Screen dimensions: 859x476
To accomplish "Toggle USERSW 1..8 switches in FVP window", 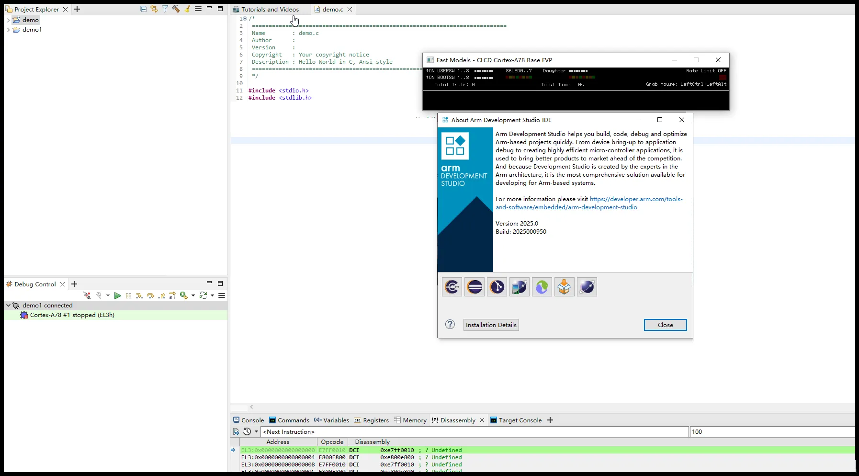I will [484, 71].
